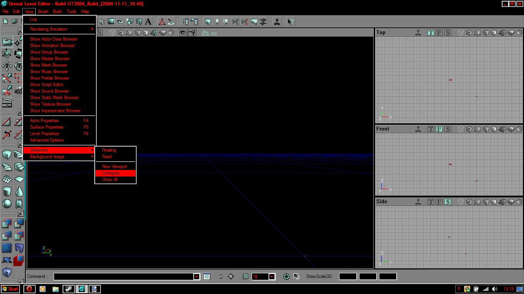This screenshot has width=524, height=294.
Task: Click the Play Map joystick icon in main toolbar
Action: 277,22
